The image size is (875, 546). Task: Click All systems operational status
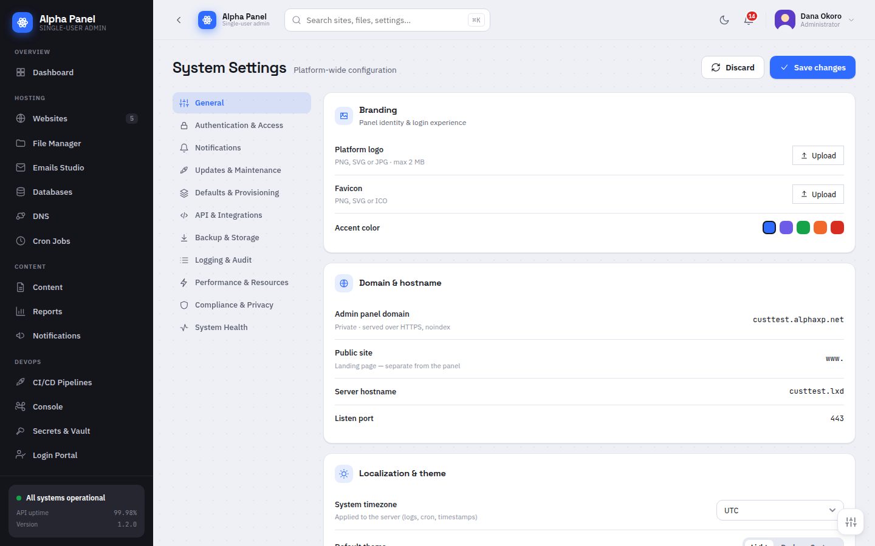[66, 498]
